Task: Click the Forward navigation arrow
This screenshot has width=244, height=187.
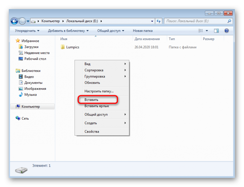Action: pos(22,21)
